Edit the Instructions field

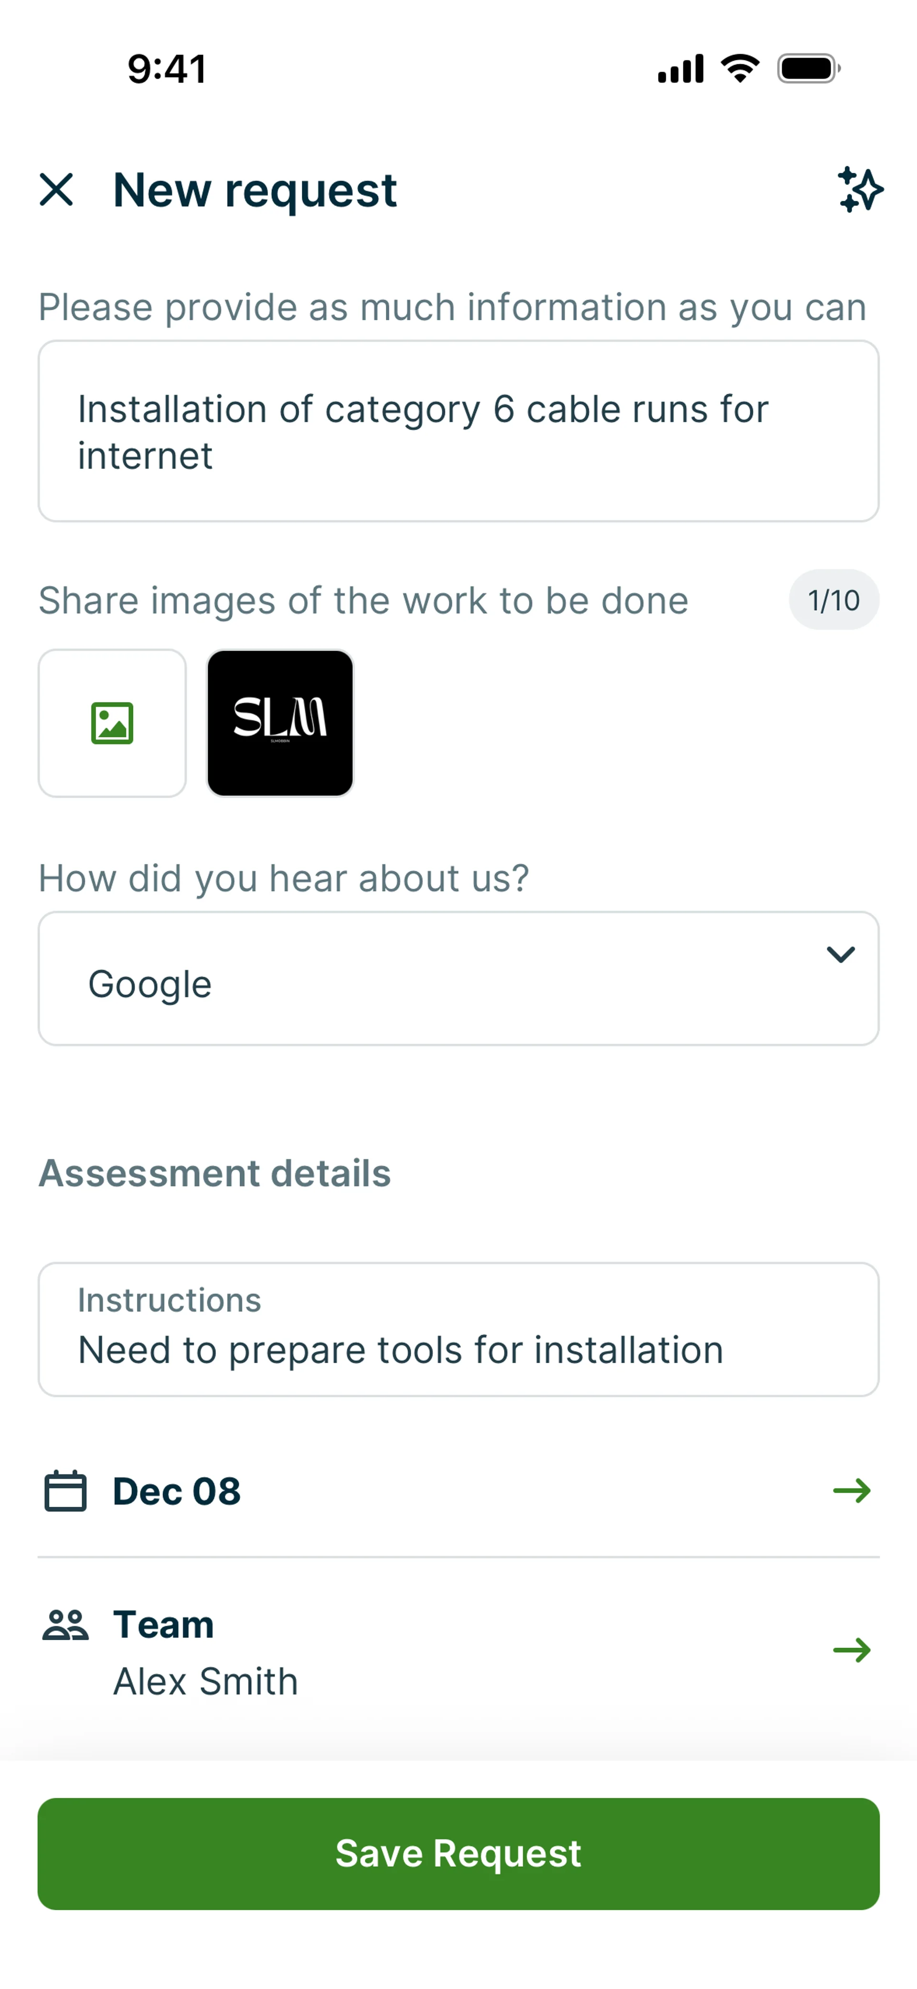click(458, 1330)
